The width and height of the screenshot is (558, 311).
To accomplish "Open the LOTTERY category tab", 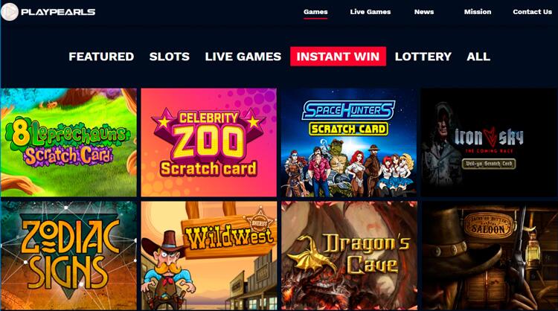I will point(423,57).
